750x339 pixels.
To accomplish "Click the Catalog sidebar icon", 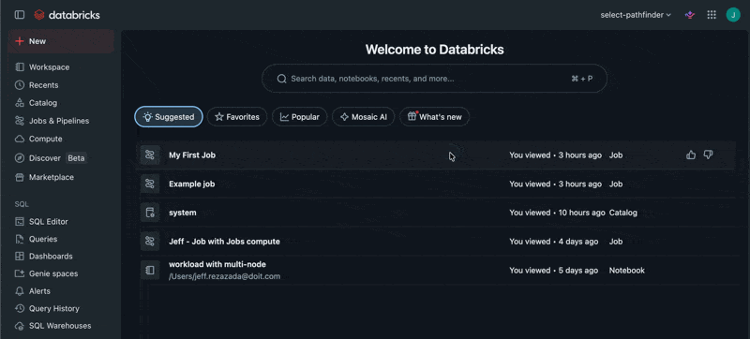I will click(x=20, y=103).
